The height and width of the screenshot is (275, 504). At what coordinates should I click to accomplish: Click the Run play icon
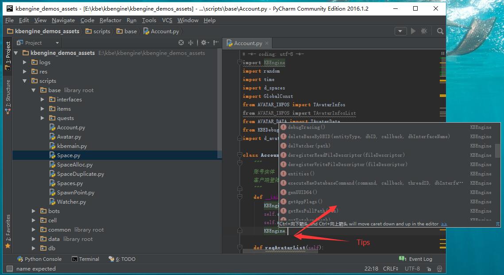413,31
